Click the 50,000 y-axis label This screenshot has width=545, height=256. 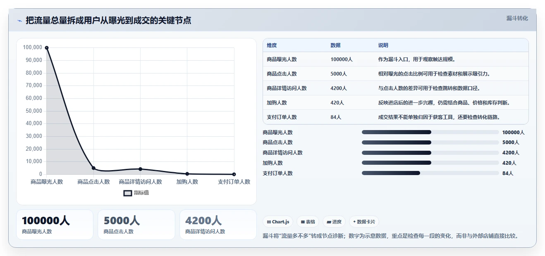coord(34,111)
